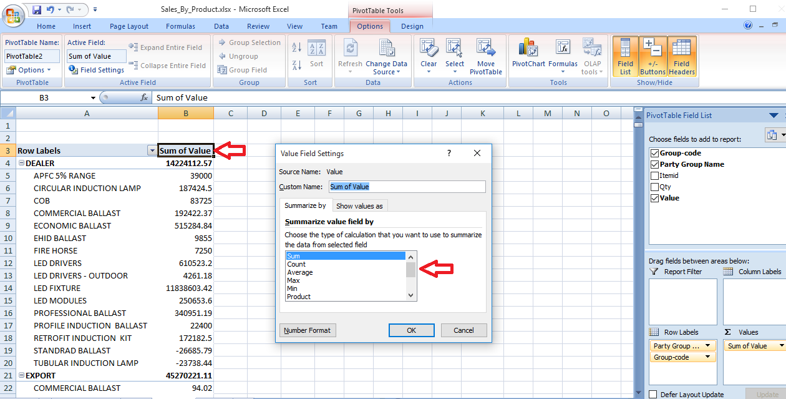Open PivotTable Field List pane menu arrow
The image size is (786, 399).
click(x=774, y=116)
